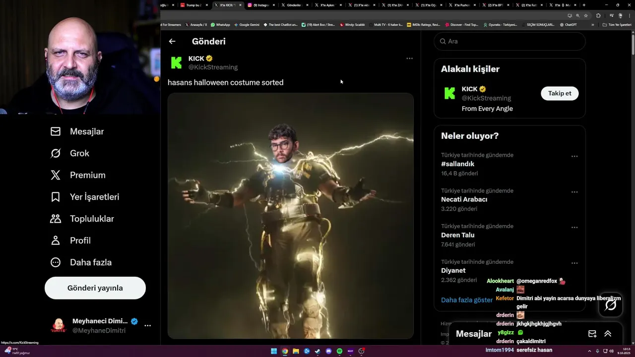Follow KICK with the Takip et button
The image size is (635, 357).
tap(560, 93)
